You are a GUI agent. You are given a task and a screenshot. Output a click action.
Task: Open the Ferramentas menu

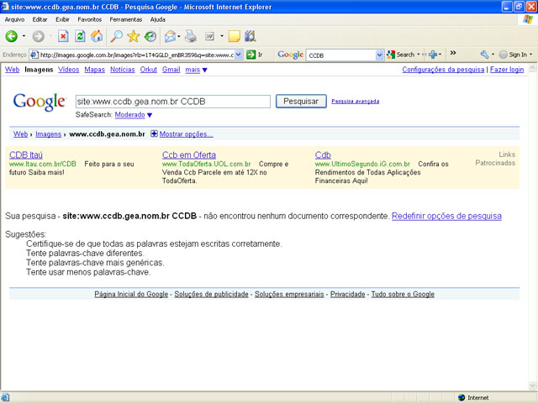pyautogui.click(x=126, y=18)
